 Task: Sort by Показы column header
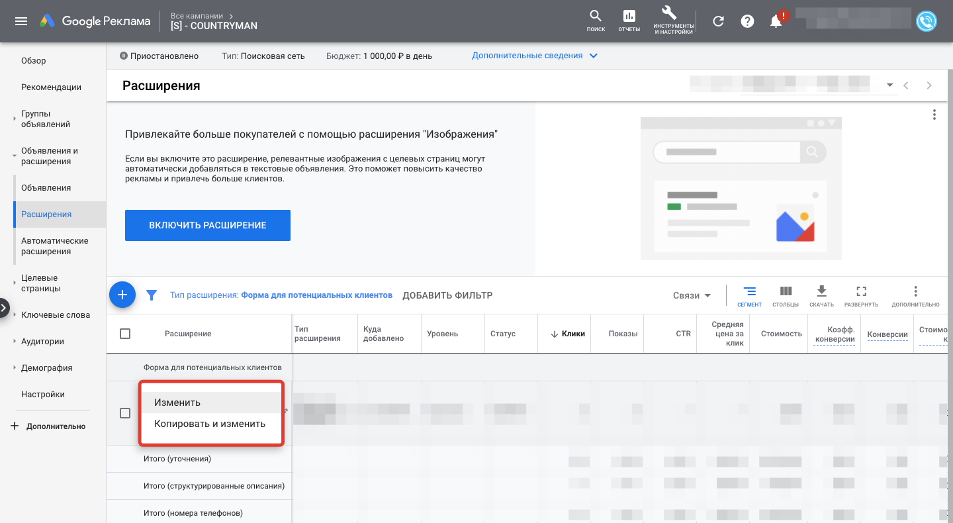(623, 334)
